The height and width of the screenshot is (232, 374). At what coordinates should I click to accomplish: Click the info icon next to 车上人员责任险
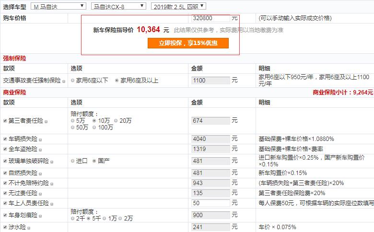click(x=52, y=204)
